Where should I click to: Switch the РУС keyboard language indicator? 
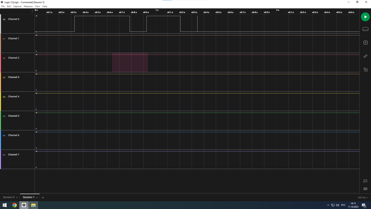point(343,205)
